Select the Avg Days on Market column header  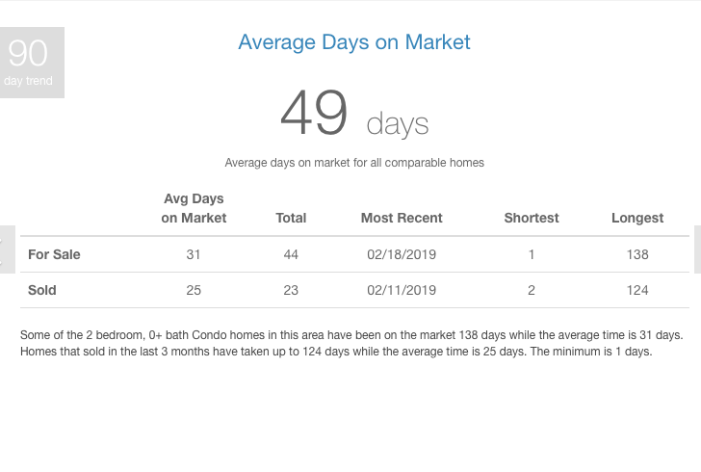coord(194,208)
